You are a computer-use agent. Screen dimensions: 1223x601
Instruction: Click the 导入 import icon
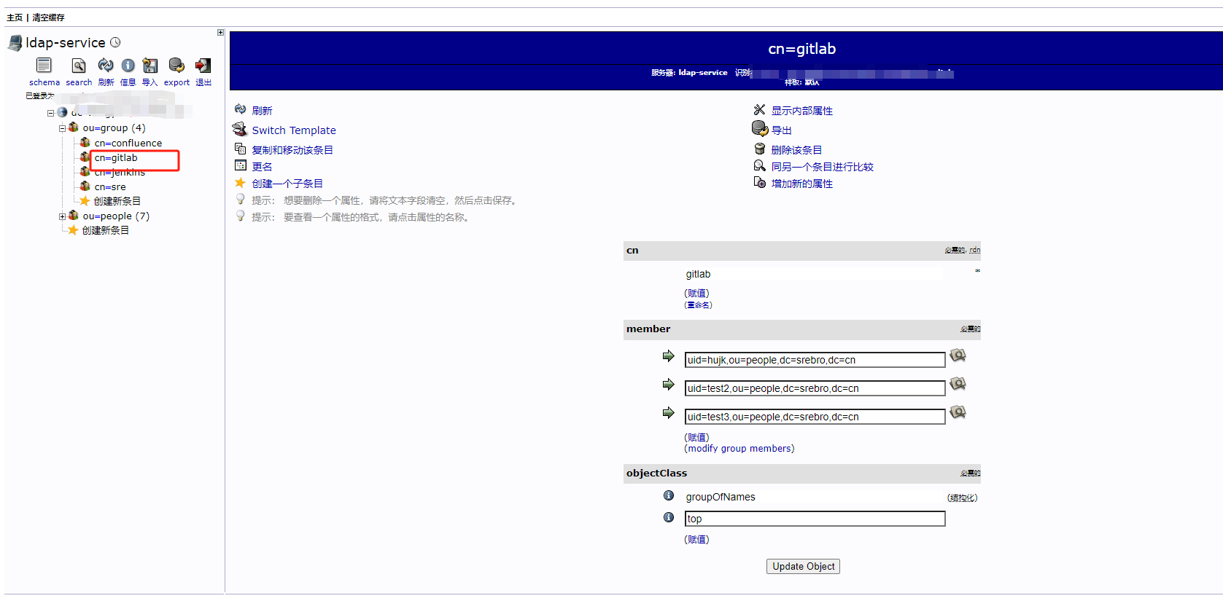pyautogui.click(x=150, y=66)
